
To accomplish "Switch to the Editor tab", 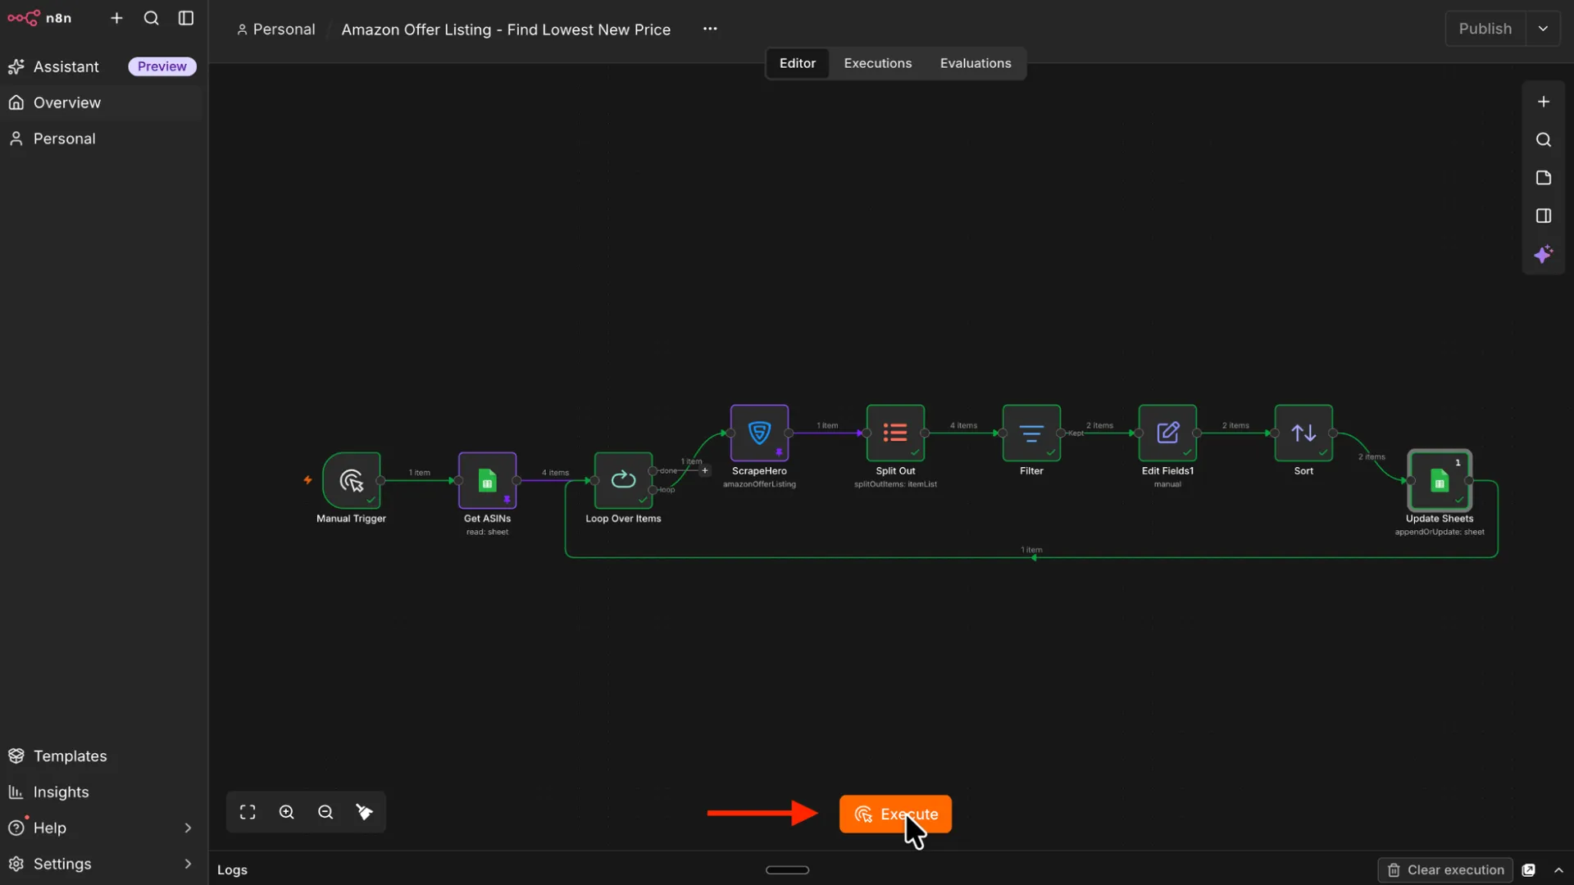I will tap(797, 63).
